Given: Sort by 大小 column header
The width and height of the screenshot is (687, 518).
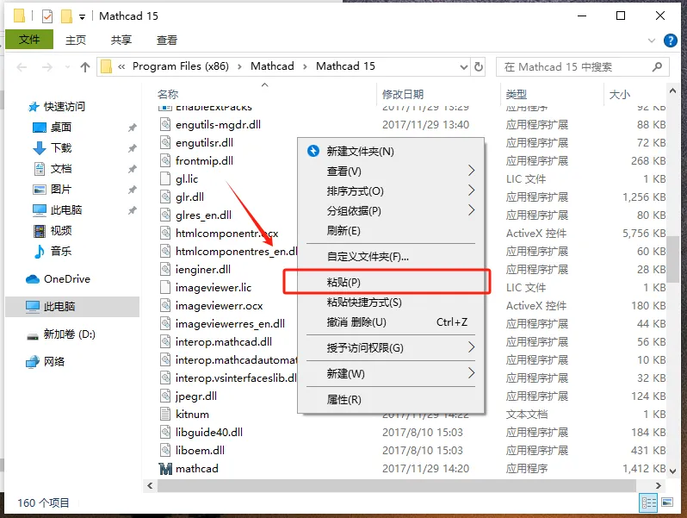Looking at the screenshot, I should (620, 94).
